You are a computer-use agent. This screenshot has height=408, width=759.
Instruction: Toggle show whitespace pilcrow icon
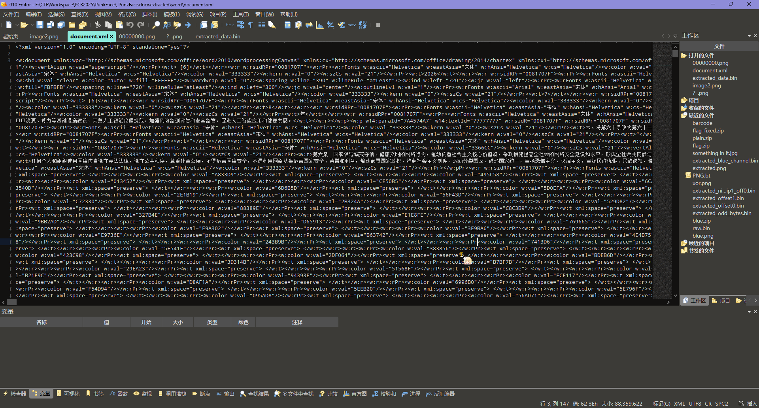251,25
